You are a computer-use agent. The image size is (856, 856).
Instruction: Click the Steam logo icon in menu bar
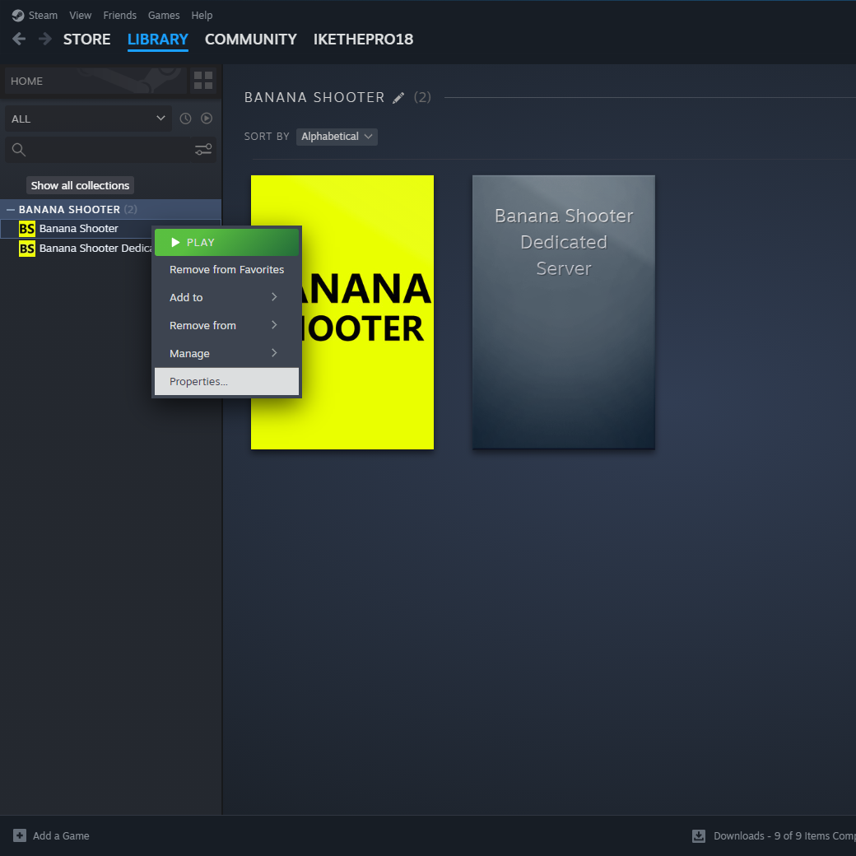18,16
